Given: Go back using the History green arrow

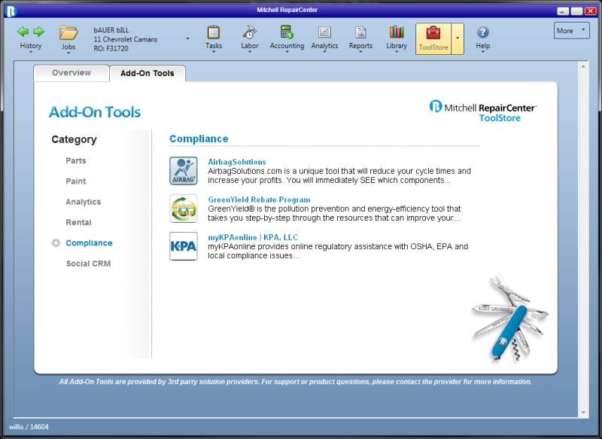Looking at the screenshot, I should click(22, 31).
